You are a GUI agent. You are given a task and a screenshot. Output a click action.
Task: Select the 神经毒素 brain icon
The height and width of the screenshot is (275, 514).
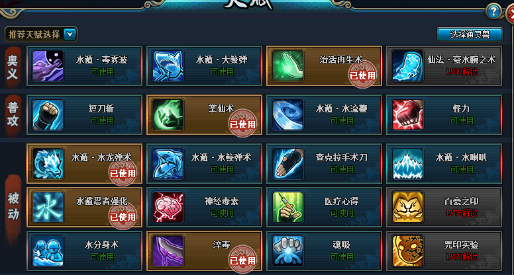[x=168, y=208]
